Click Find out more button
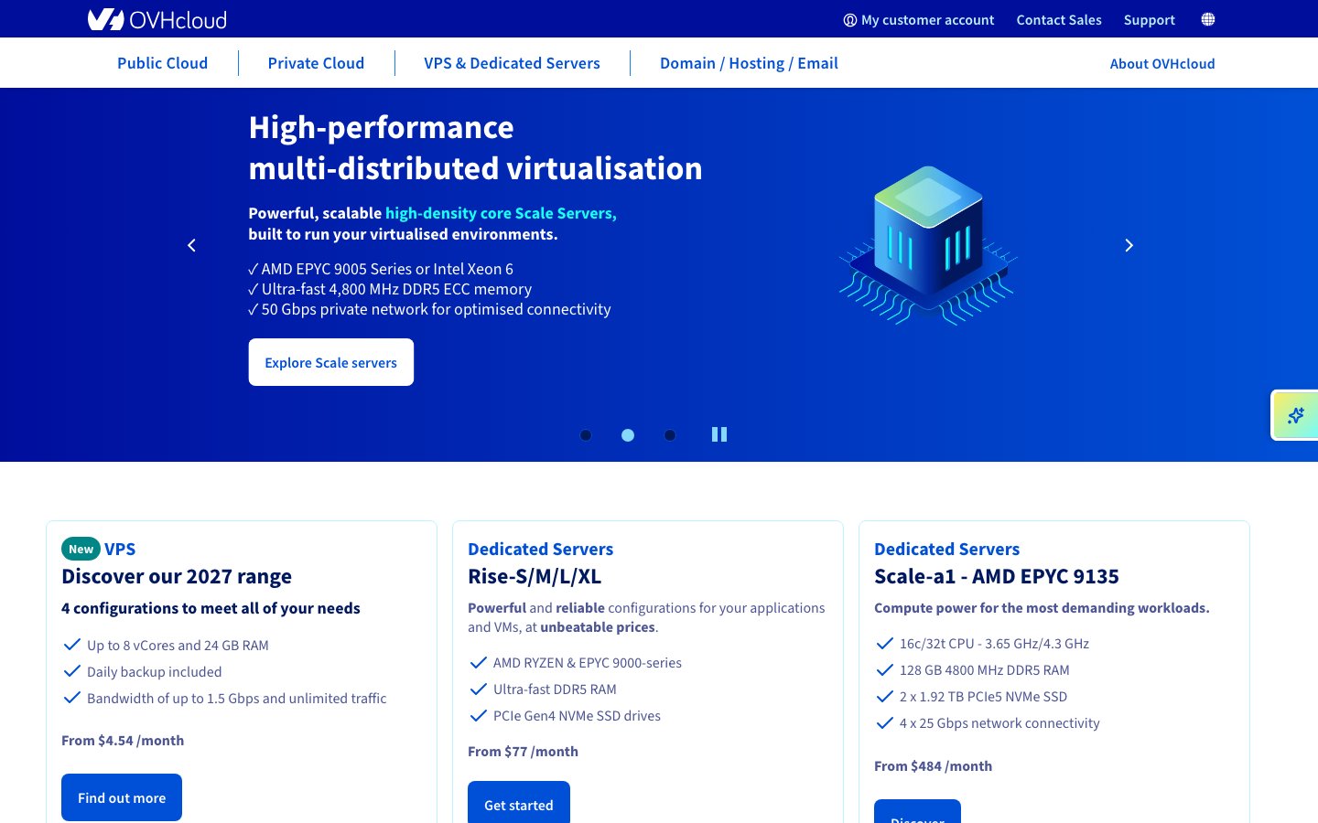The image size is (1318, 823). point(122,797)
